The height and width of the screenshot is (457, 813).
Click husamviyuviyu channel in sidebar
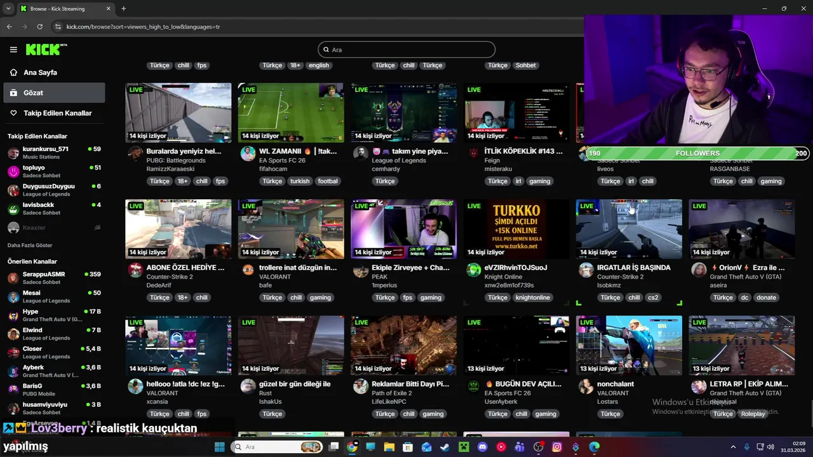click(54, 408)
